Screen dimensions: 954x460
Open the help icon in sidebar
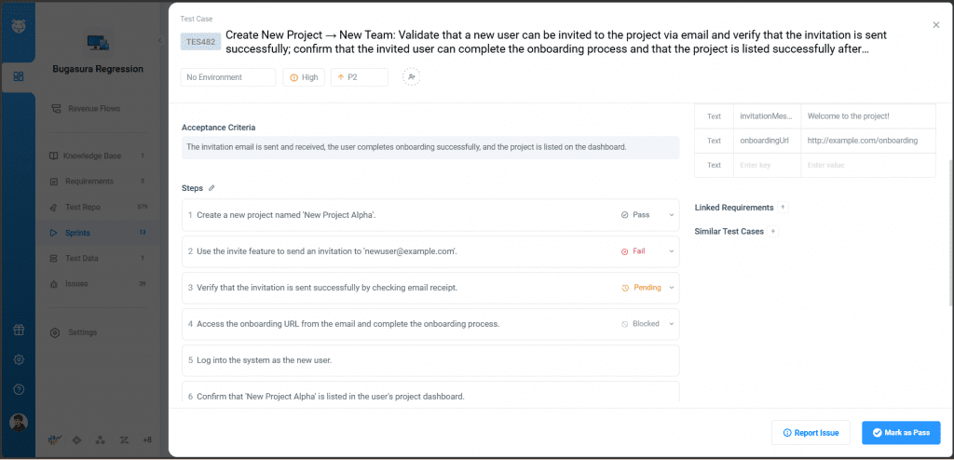coord(19,389)
